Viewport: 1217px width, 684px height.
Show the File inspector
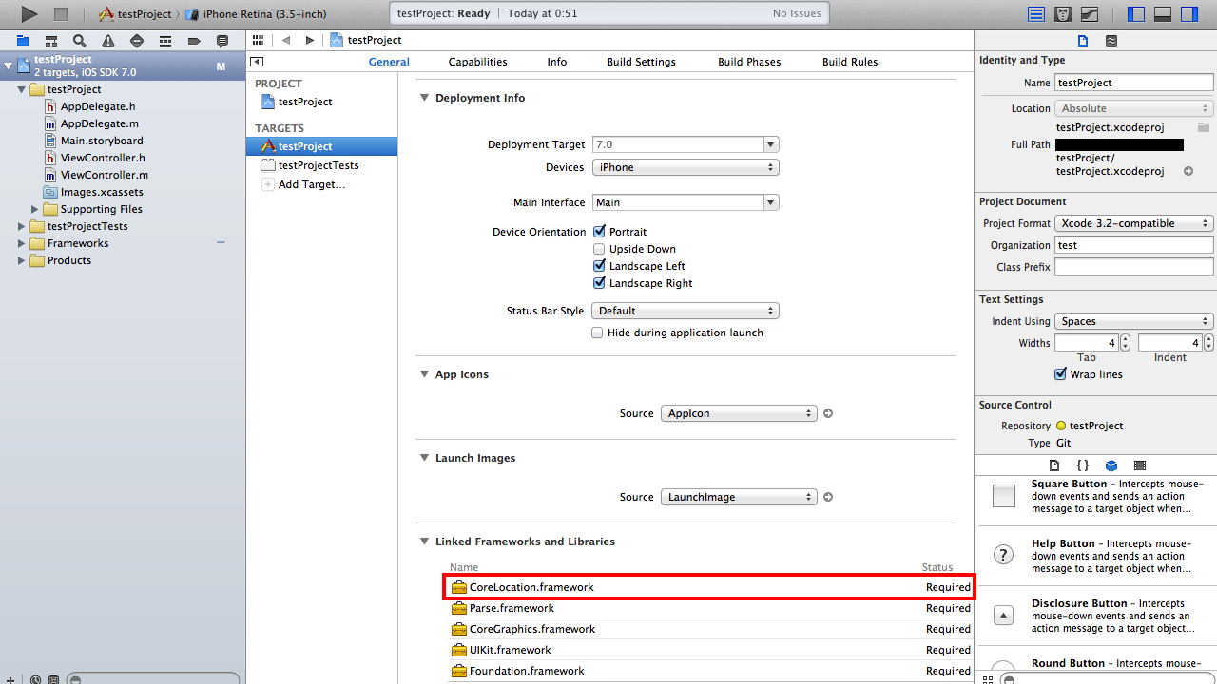click(x=1082, y=41)
